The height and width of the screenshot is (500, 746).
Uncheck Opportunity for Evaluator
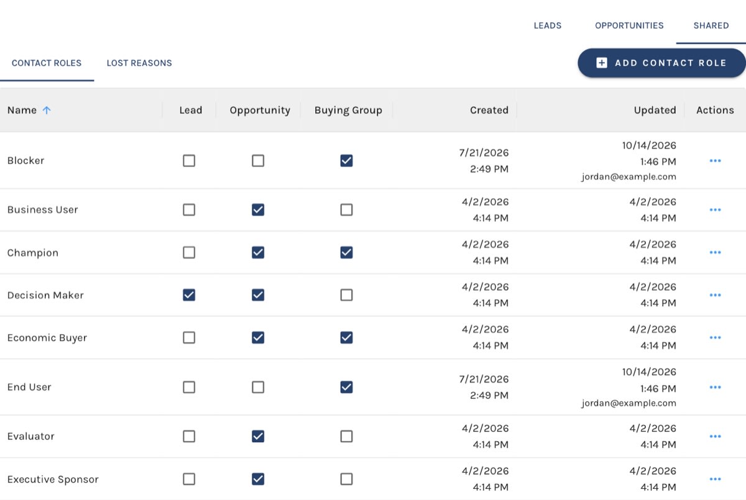click(258, 437)
